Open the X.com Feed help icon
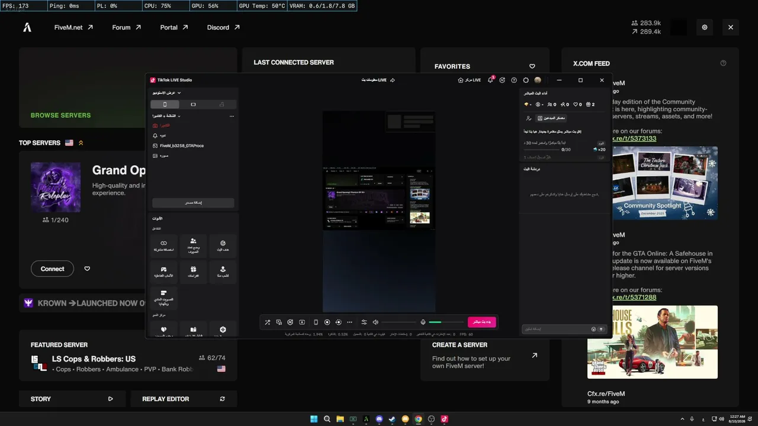Image resolution: width=758 pixels, height=426 pixels. pyautogui.click(x=723, y=63)
